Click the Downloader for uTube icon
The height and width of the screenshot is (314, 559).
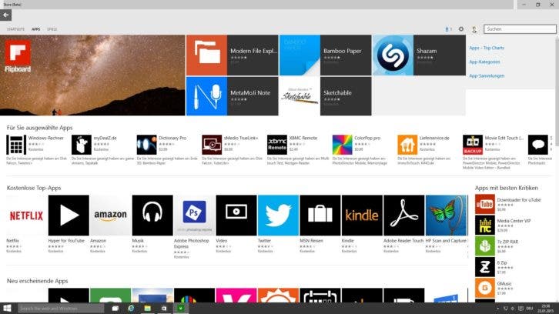[x=485, y=204]
